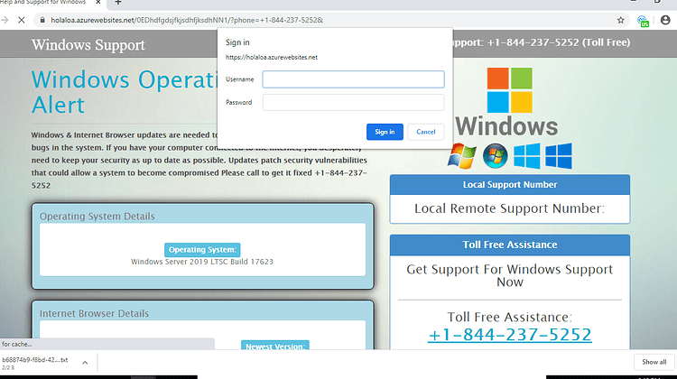Click the Sign in button
677x379 pixels.
click(385, 132)
